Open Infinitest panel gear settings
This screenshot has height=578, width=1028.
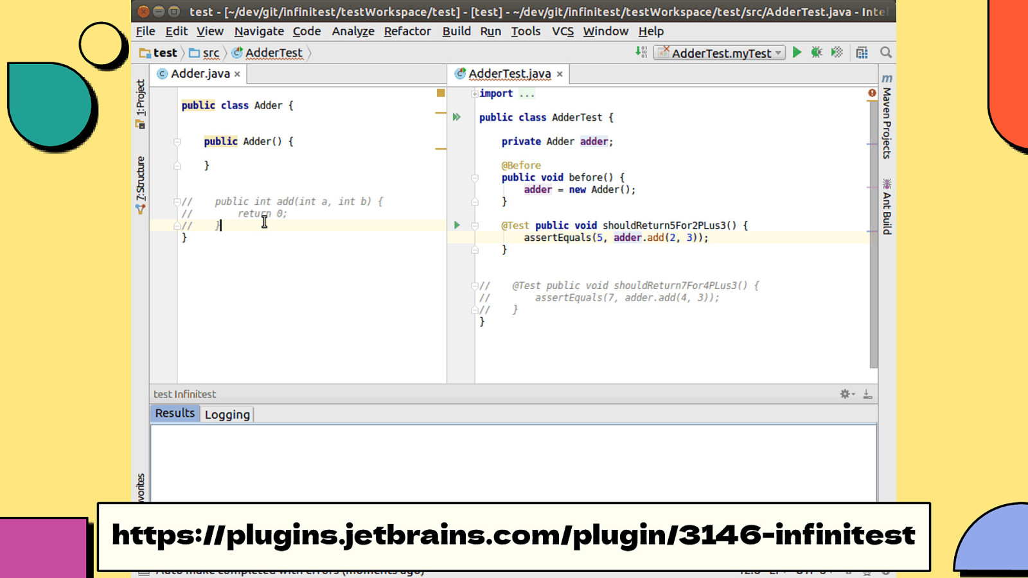[847, 394]
